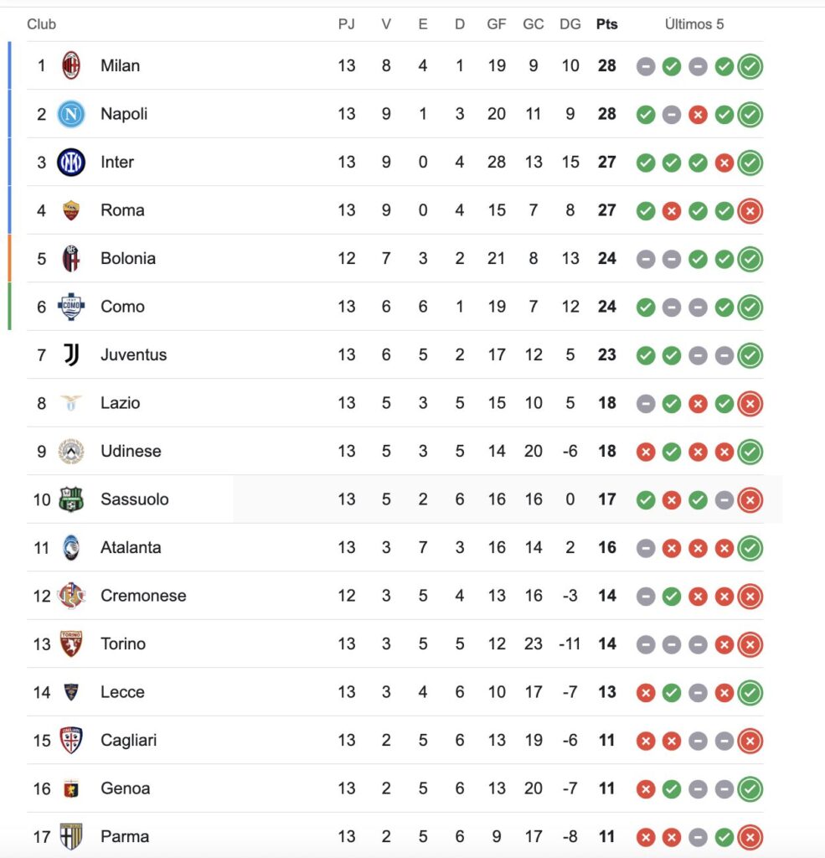Click the Parma club crest
Image resolution: width=825 pixels, height=858 pixels.
tap(71, 836)
